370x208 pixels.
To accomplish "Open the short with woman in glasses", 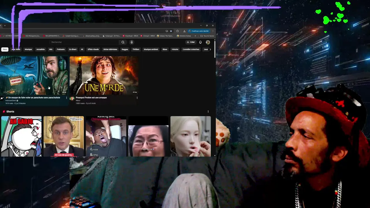I will (x=148, y=136).
